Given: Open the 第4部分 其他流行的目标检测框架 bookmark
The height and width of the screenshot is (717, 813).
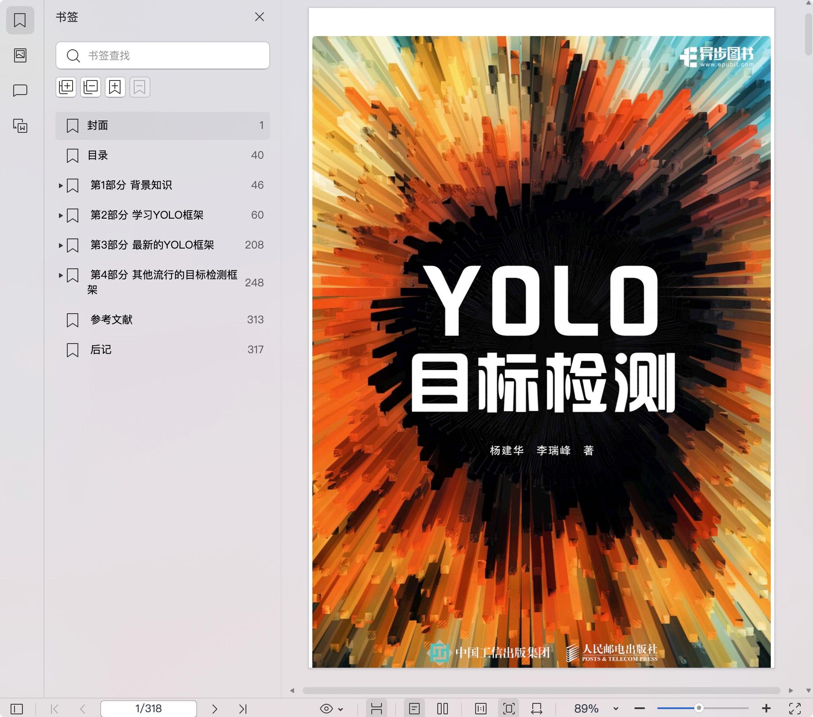Looking at the screenshot, I should (x=162, y=282).
